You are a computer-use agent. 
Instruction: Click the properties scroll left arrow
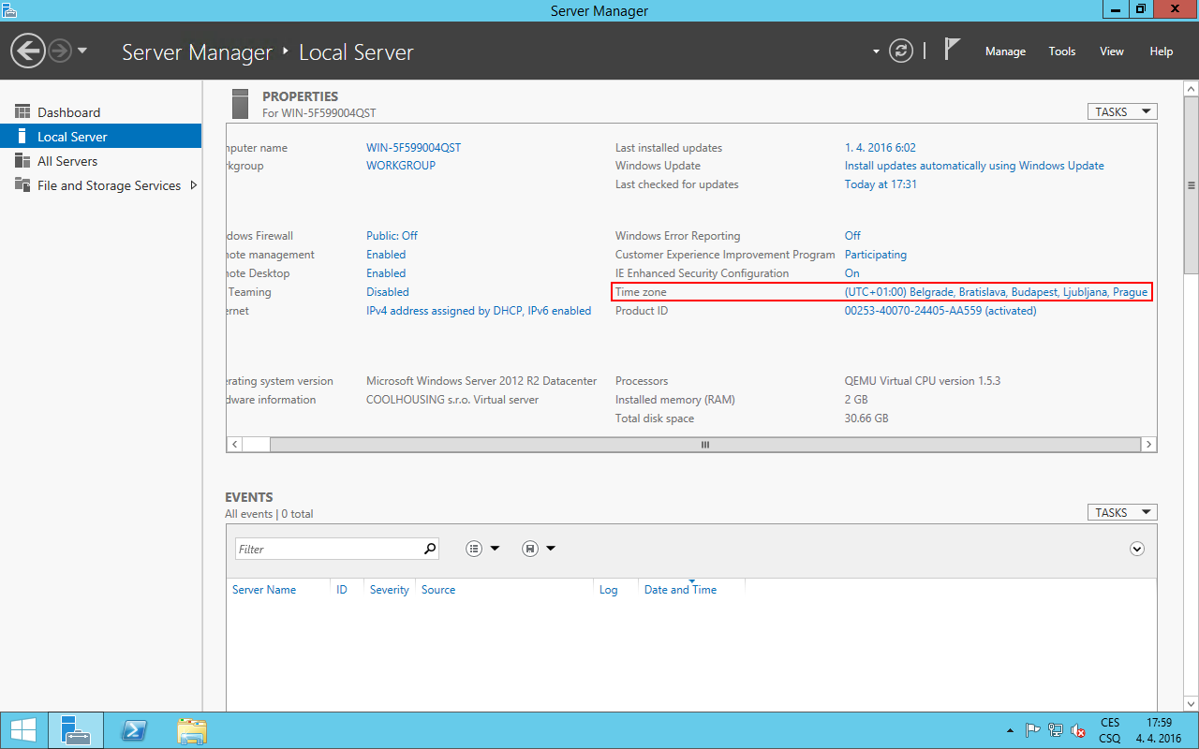pyautogui.click(x=234, y=445)
